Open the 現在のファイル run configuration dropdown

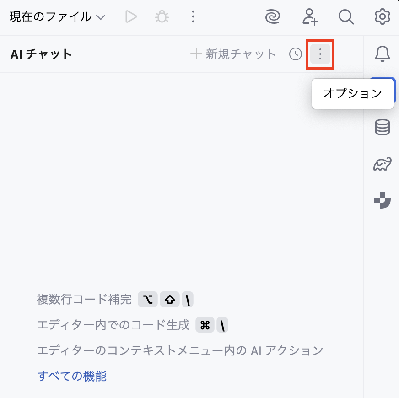tap(57, 17)
